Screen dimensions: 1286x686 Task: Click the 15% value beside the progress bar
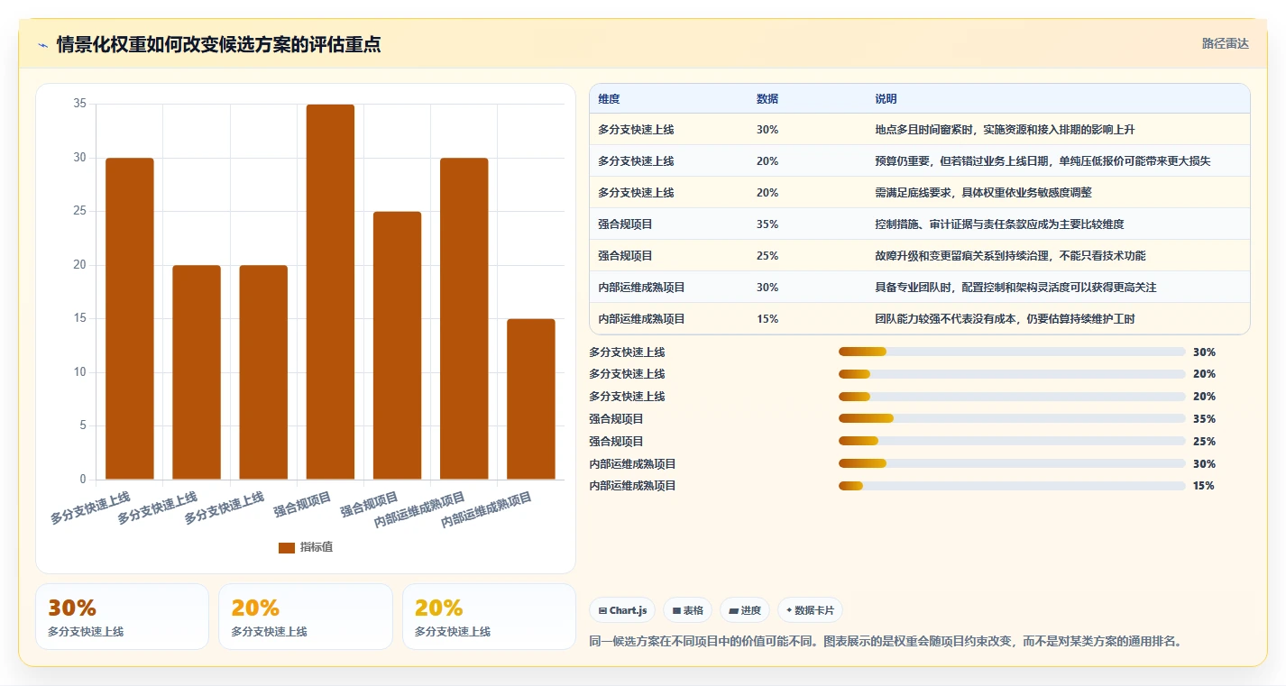1204,486
